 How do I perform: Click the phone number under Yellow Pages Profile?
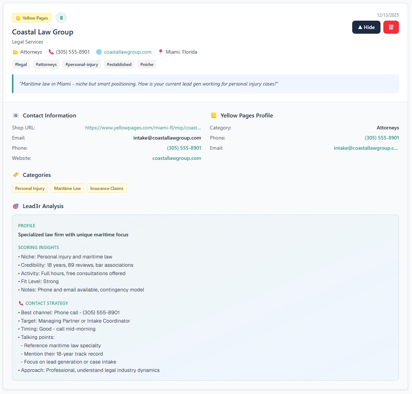point(382,138)
